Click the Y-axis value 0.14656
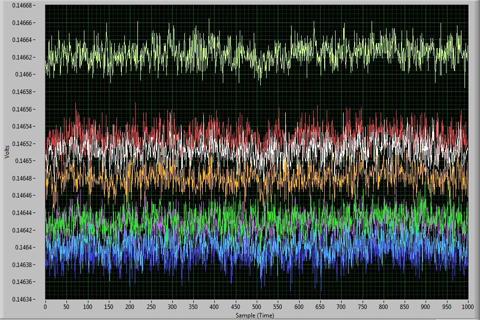Viewport: 480px width, 320px height. point(22,109)
